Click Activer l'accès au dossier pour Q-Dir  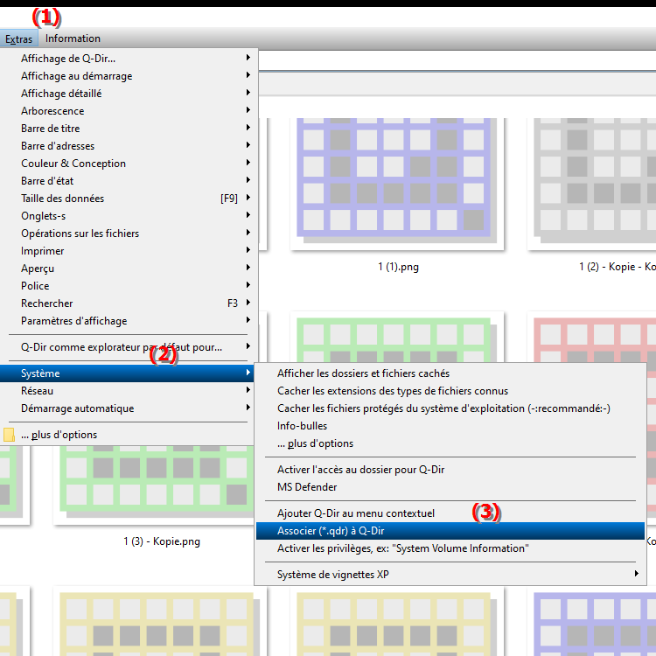(450, 470)
